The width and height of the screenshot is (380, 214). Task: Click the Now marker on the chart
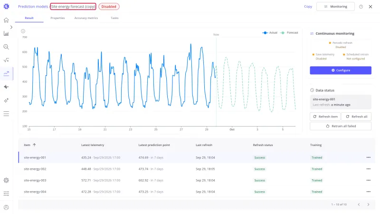click(x=216, y=35)
